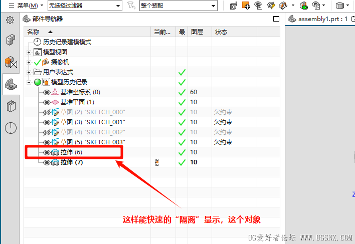Expand the 用户表达式 node
The width and height of the screenshot is (355, 244).
(29, 72)
